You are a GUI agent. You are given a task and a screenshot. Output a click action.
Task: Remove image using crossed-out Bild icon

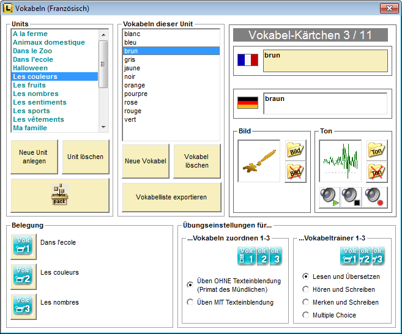(296, 173)
